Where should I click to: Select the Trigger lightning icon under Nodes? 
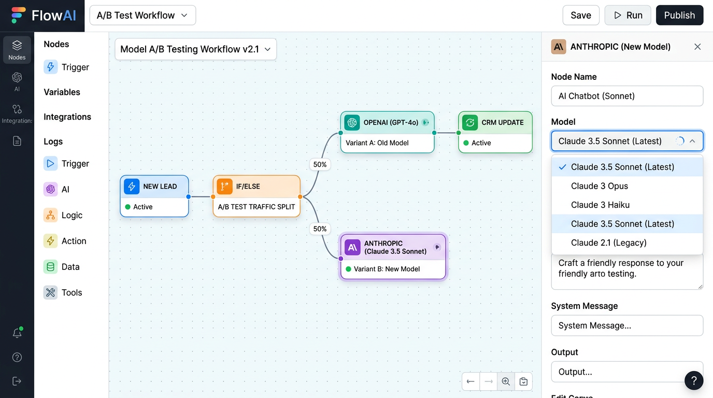50,67
